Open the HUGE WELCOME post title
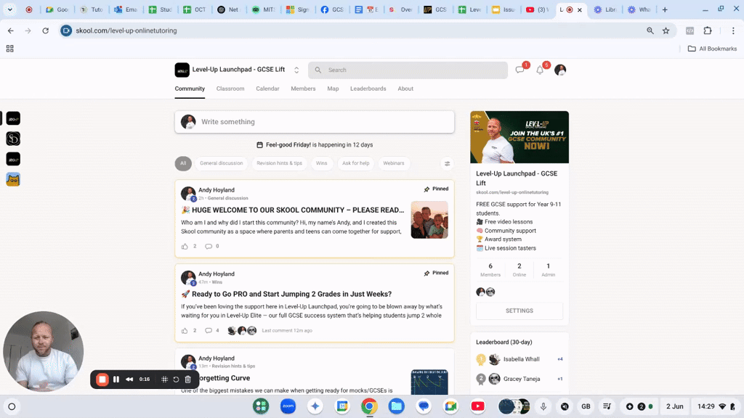 293,210
